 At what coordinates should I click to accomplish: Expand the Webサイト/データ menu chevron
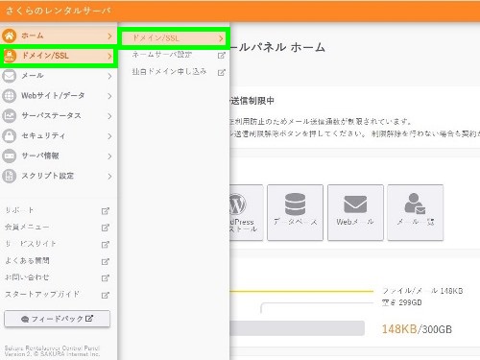click(x=109, y=96)
